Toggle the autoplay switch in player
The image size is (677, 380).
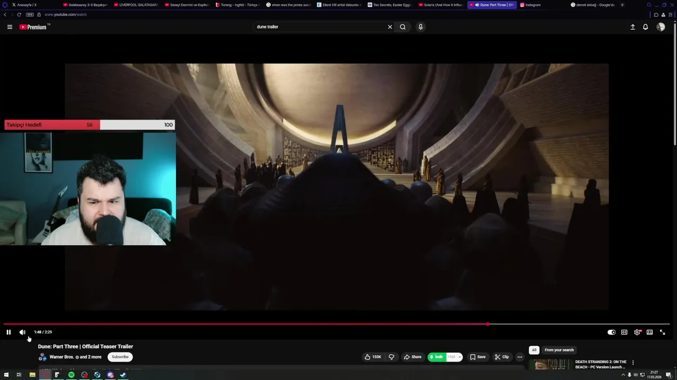pos(611,332)
